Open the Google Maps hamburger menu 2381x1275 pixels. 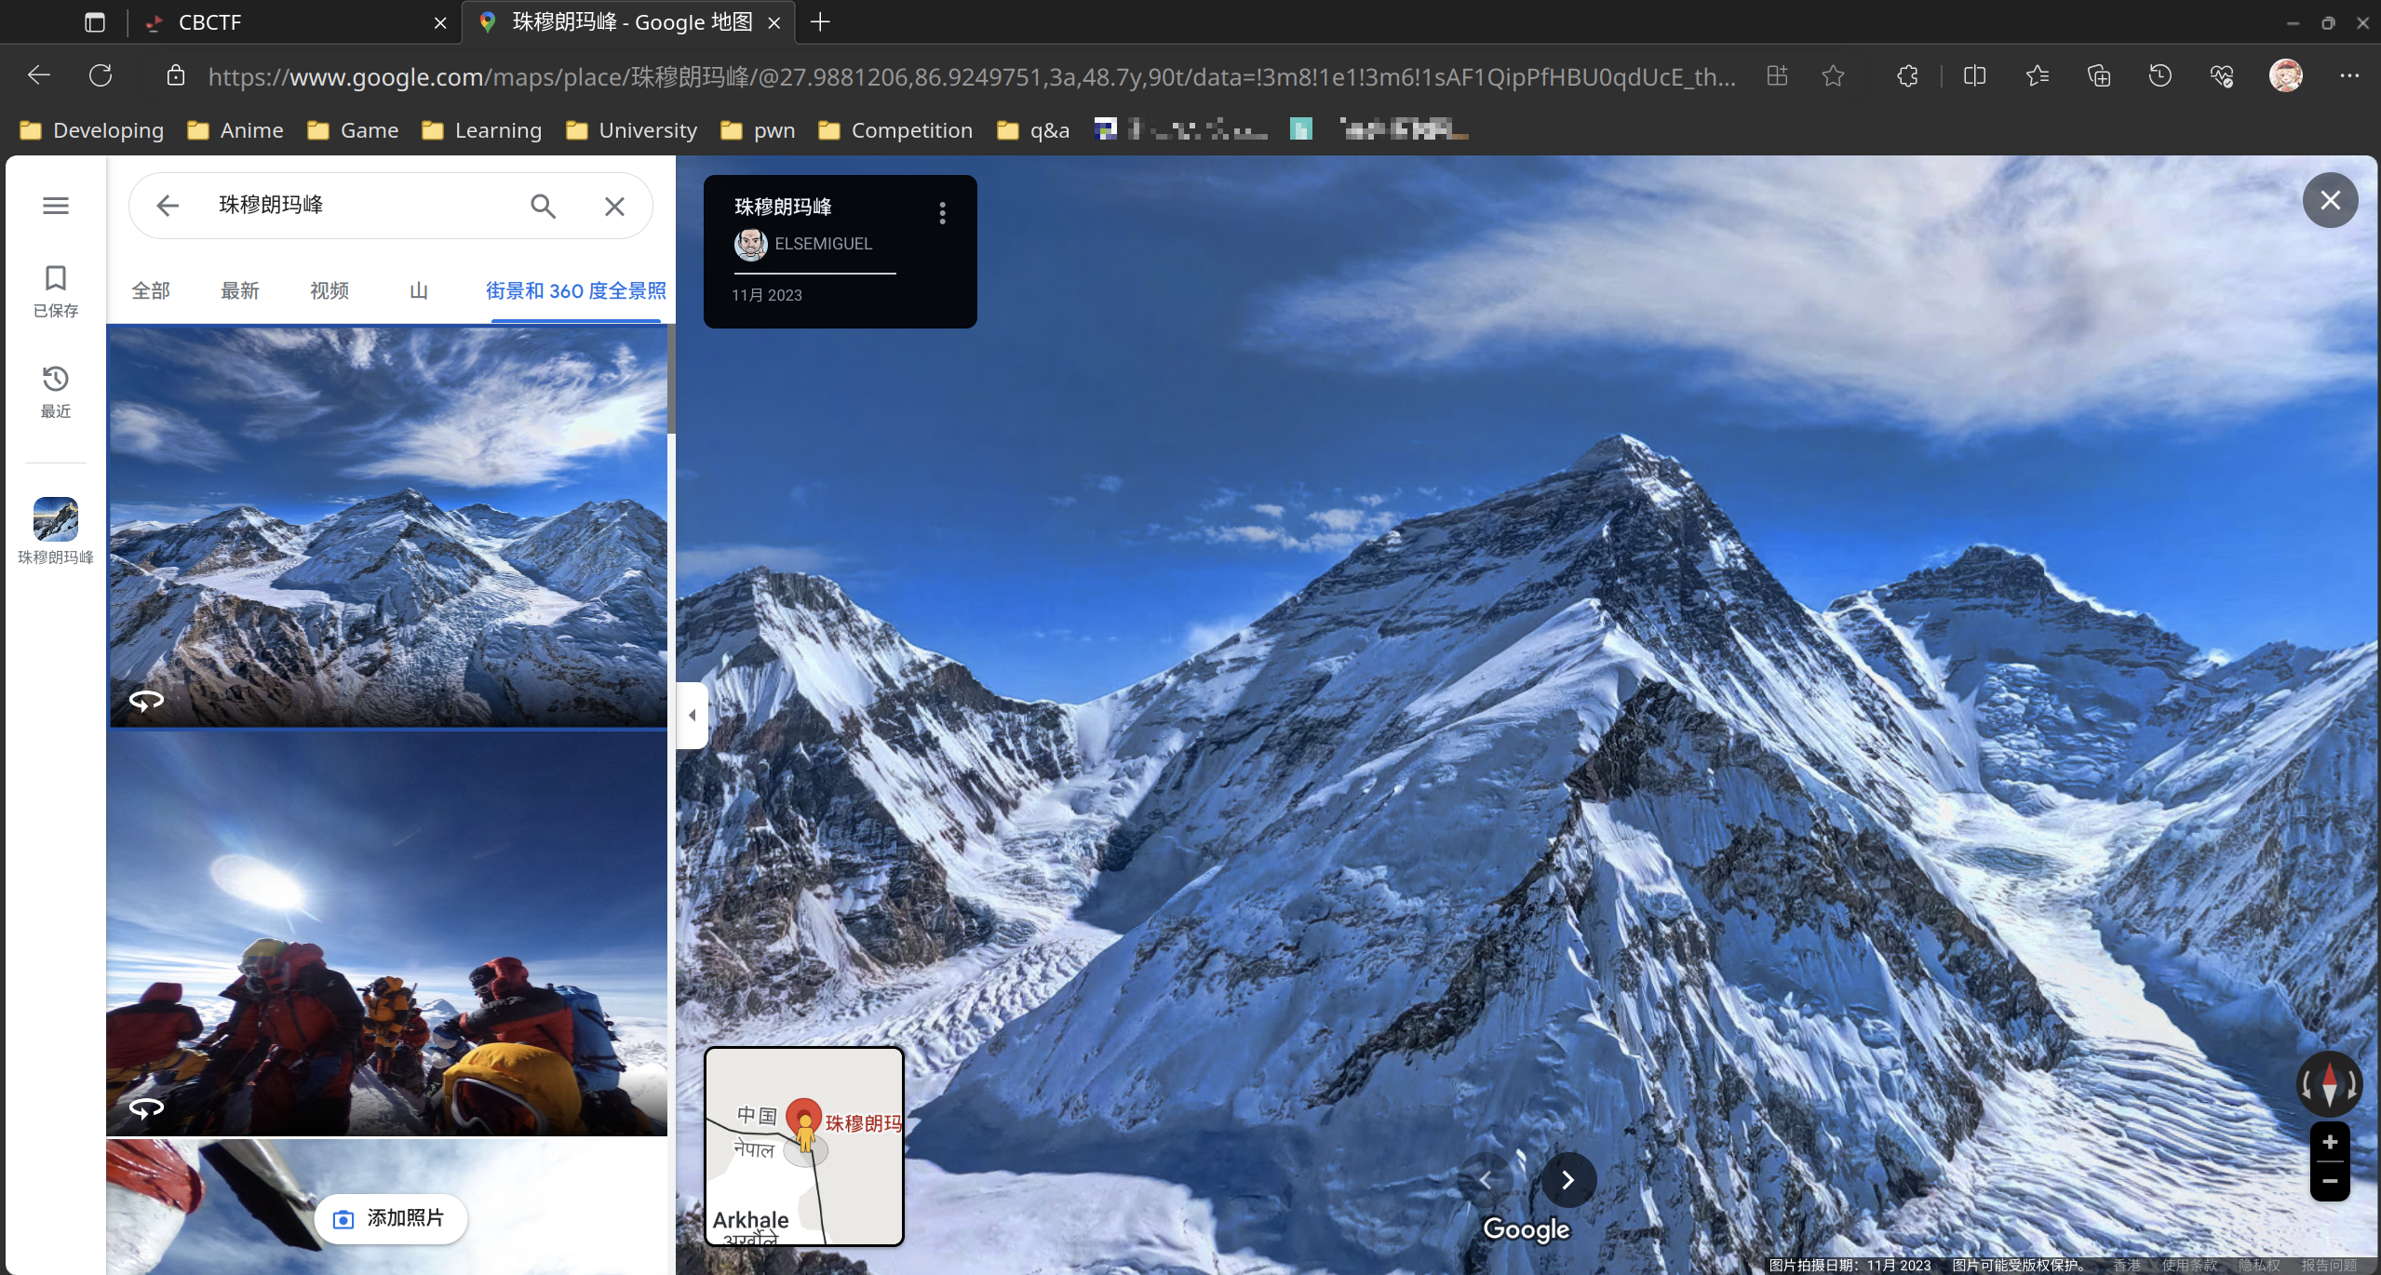(x=56, y=206)
